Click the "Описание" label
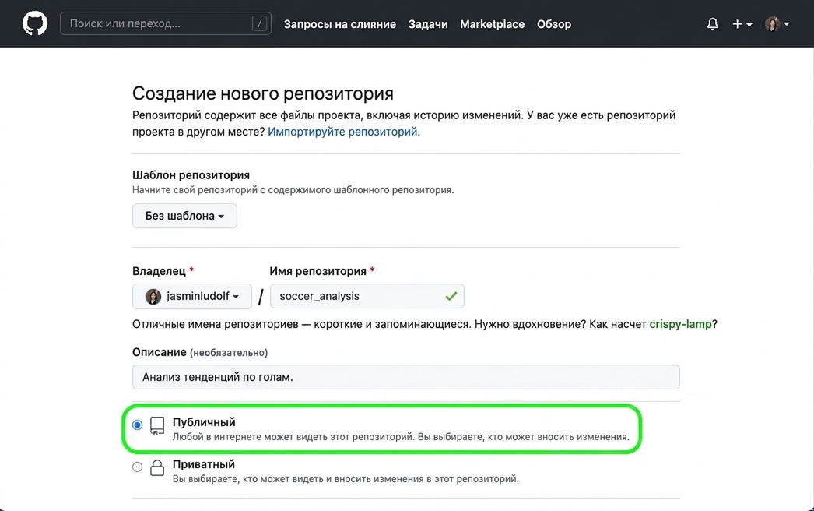This screenshot has width=814, height=511. (160, 352)
